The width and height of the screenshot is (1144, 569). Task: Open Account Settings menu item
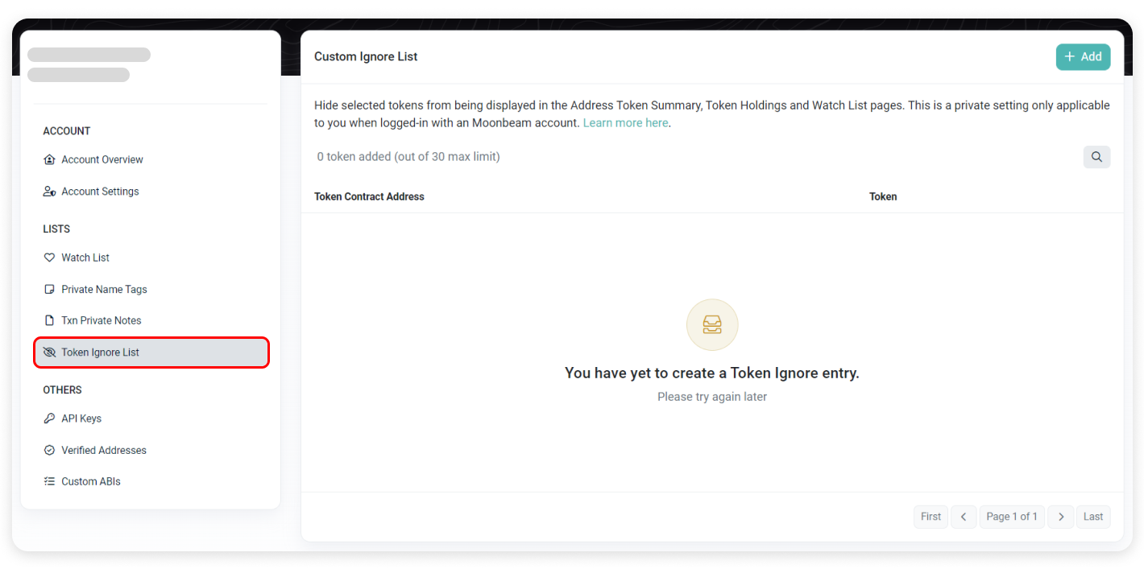tap(100, 192)
